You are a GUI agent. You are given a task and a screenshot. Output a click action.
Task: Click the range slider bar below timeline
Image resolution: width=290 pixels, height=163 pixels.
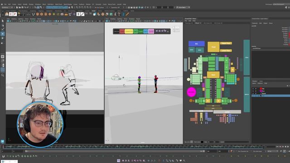(x=115, y=151)
